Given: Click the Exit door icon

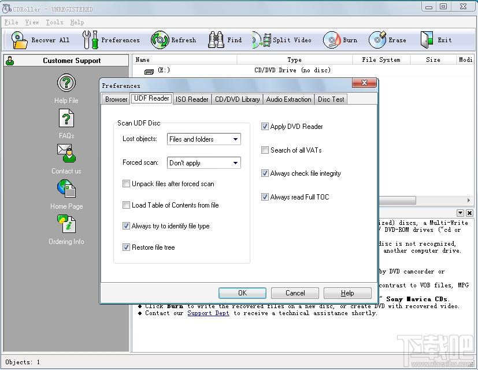Looking at the screenshot, I should (x=427, y=40).
